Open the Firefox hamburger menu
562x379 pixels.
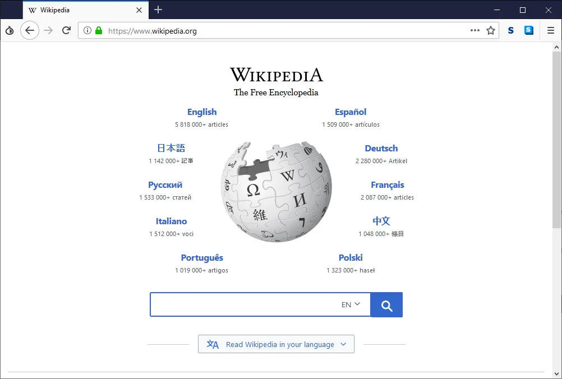[551, 31]
